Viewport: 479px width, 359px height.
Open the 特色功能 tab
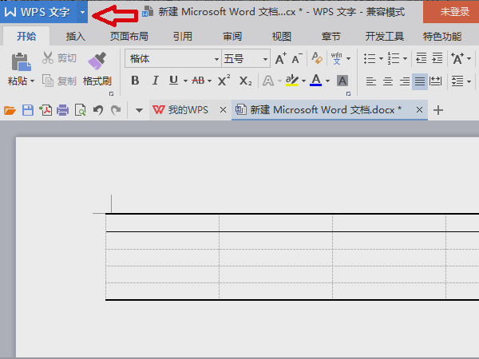click(442, 37)
